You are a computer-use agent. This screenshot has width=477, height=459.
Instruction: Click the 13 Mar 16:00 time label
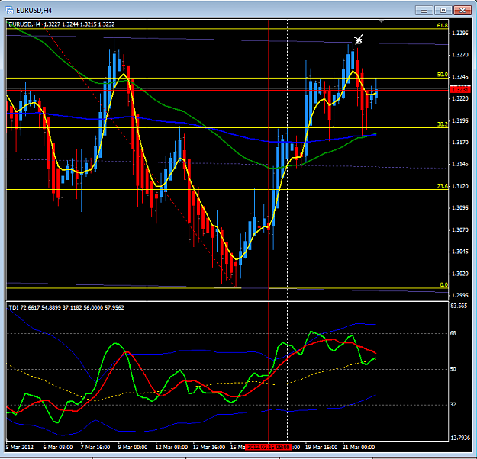point(209,447)
